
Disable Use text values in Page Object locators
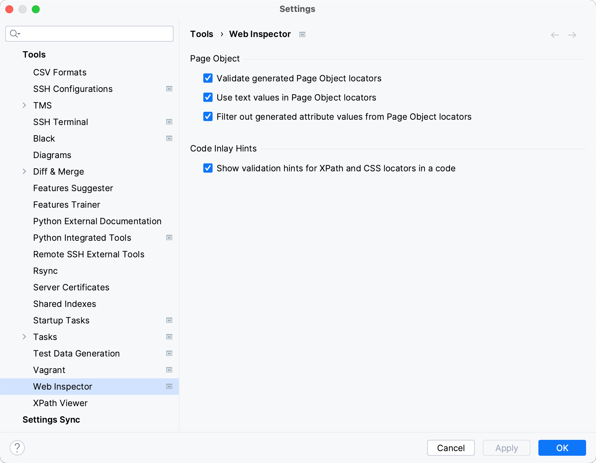tap(208, 97)
